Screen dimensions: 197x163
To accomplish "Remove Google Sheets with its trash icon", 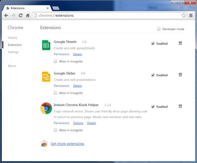I will (x=180, y=43).
